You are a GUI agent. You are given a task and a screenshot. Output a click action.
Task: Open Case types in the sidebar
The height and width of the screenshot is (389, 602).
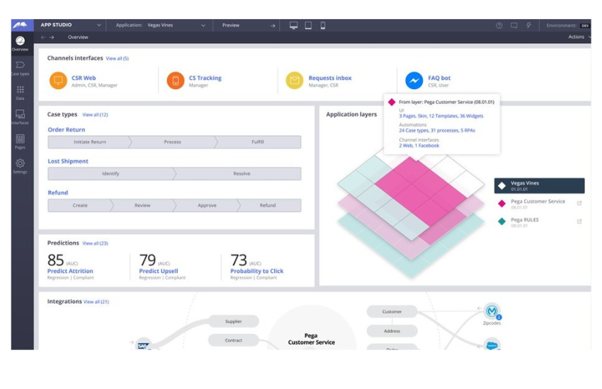(x=21, y=68)
